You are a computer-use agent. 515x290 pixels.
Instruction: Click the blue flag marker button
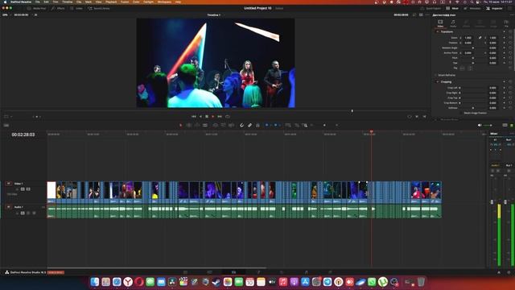click(x=266, y=126)
